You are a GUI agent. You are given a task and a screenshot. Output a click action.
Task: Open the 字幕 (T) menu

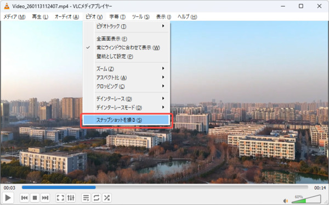(x=117, y=17)
